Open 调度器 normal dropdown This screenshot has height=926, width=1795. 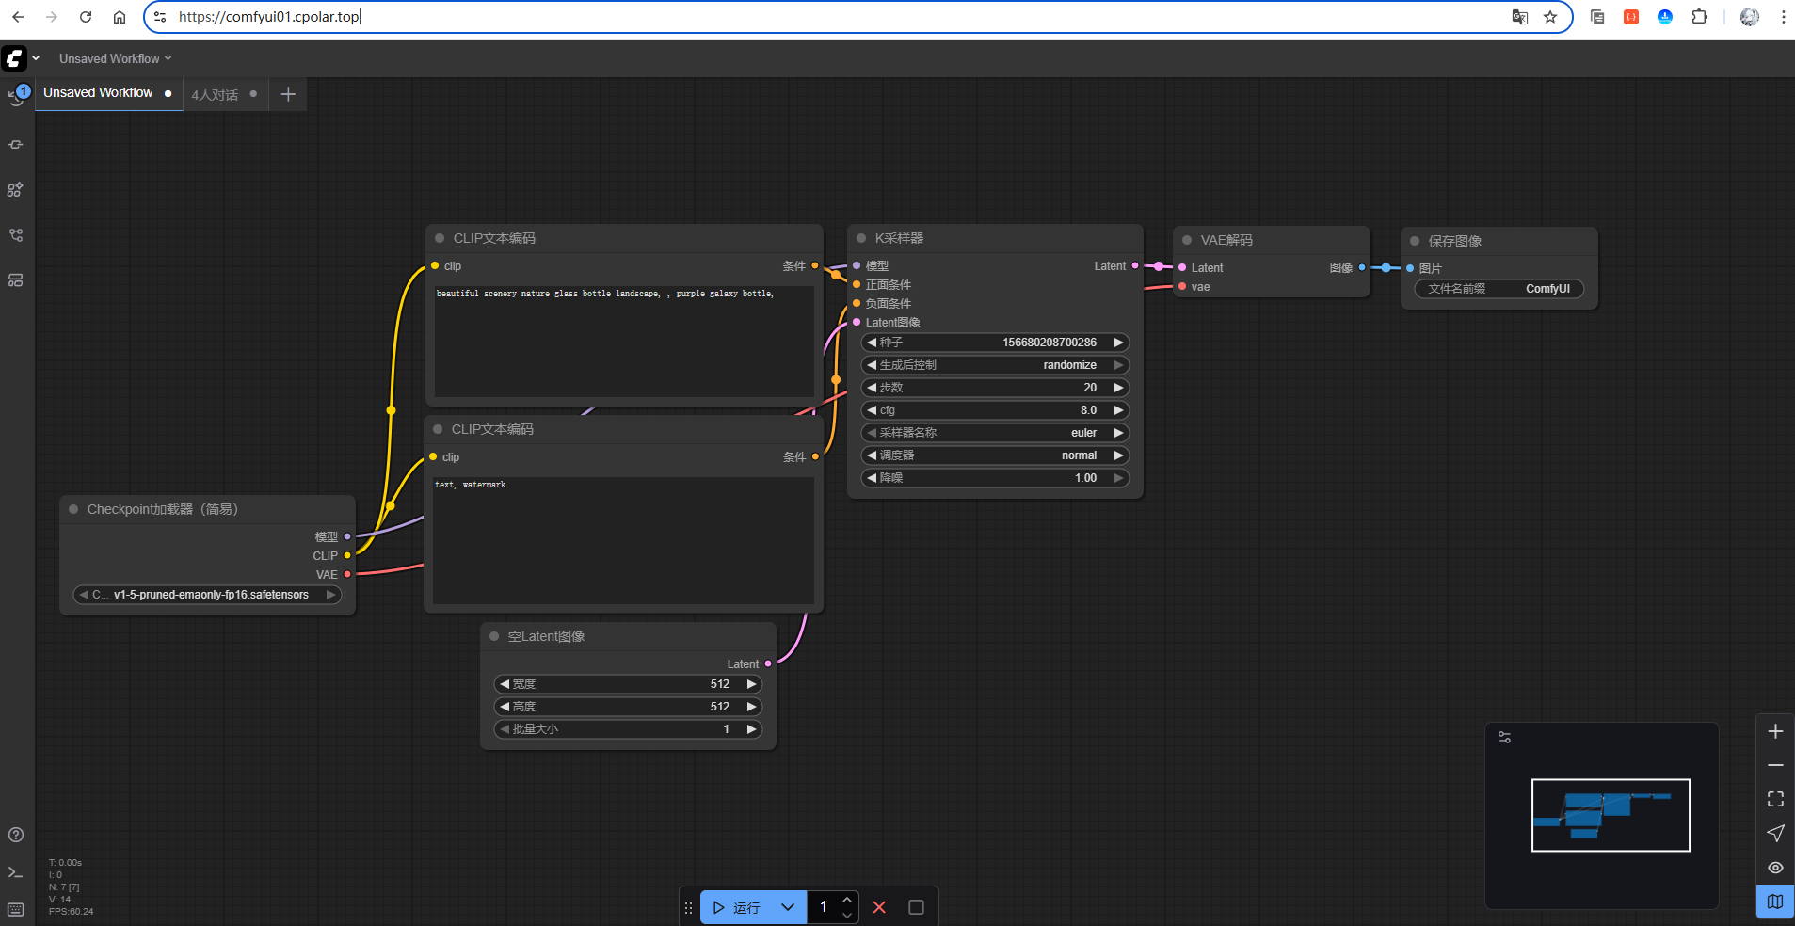[995, 455]
